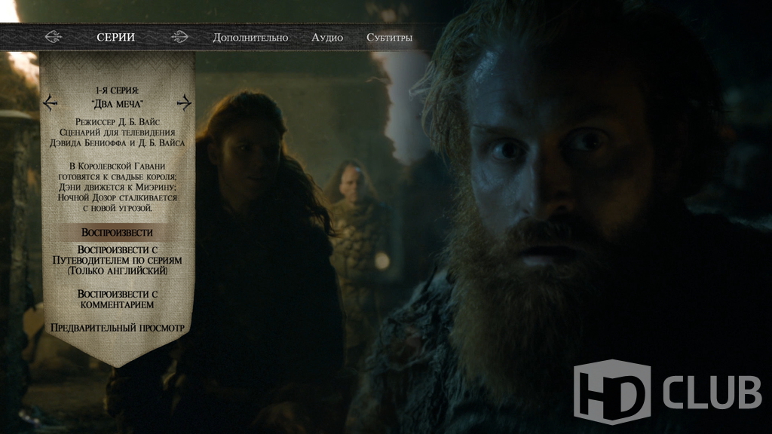772x434 pixels.
Task: Click the line "Дэвида Бениоффа и Д. Б. Вайса"
Action: [117, 143]
